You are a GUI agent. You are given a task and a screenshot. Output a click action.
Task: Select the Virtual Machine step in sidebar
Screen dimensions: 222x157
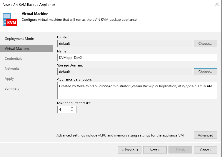[x=17, y=49]
